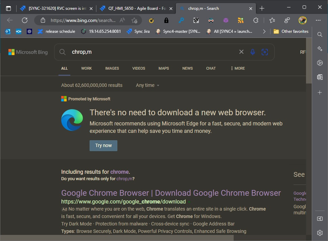Open the Sync Jira bookmark
Screen dimensions: 328x241
click(x=138, y=31)
